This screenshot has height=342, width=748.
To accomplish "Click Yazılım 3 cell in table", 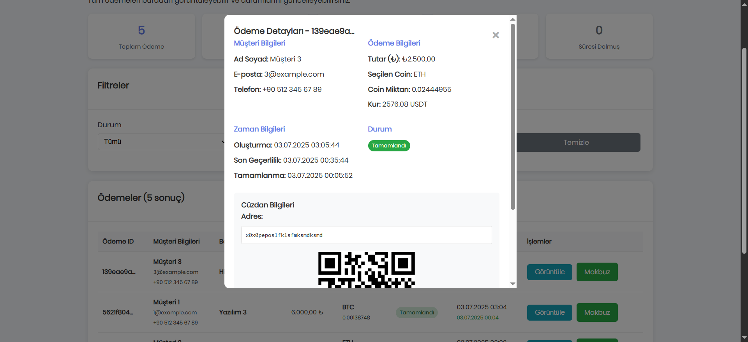I will pos(233,312).
